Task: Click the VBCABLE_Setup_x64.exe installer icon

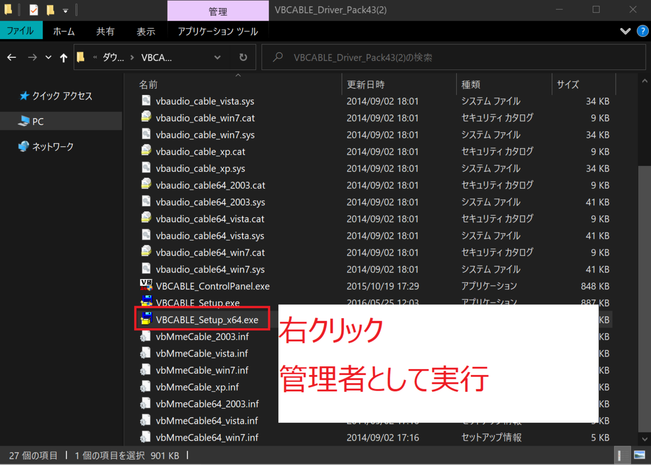Action: pyautogui.click(x=146, y=319)
